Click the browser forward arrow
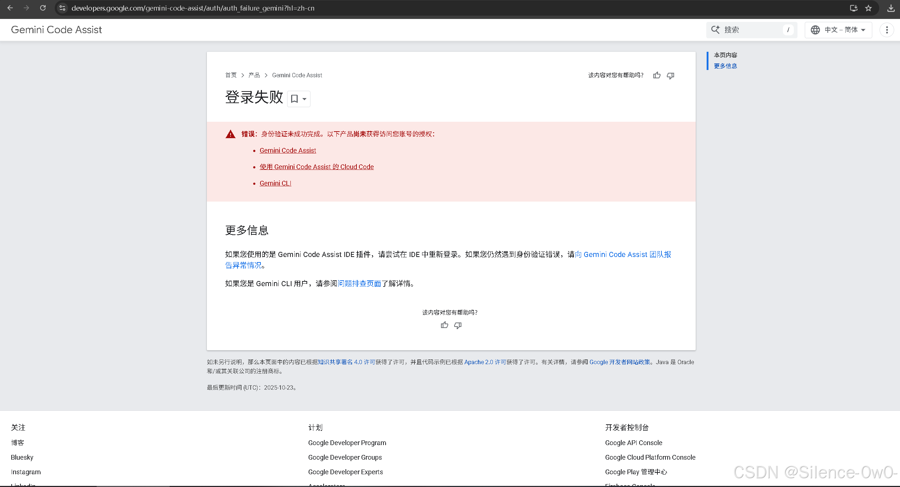The width and height of the screenshot is (900, 487). 26,8
